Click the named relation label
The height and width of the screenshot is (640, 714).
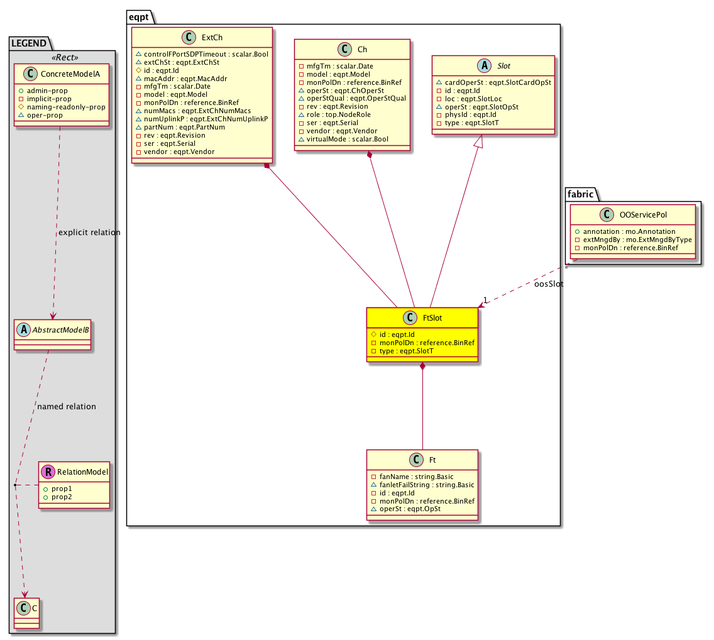click(67, 407)
